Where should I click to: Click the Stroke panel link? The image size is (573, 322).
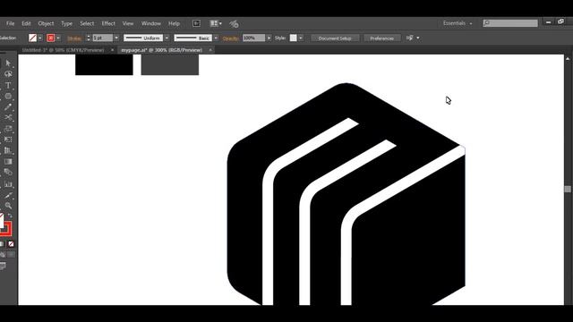(74, 38)
